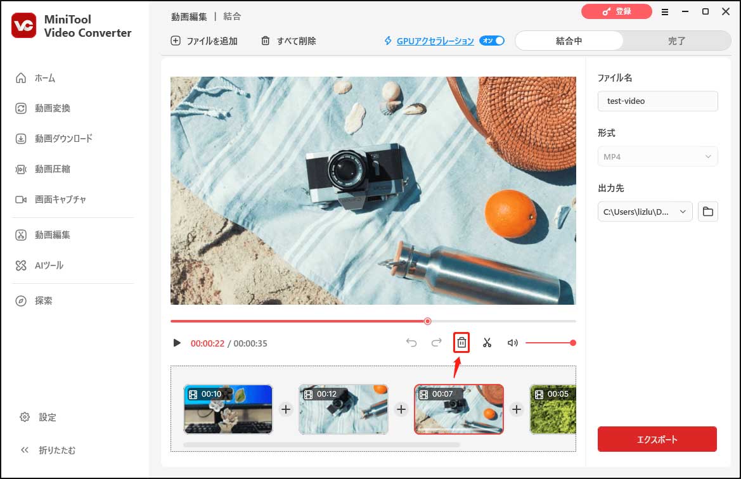Click plus between 00:12 and 00:07 clips

[401, 409]
